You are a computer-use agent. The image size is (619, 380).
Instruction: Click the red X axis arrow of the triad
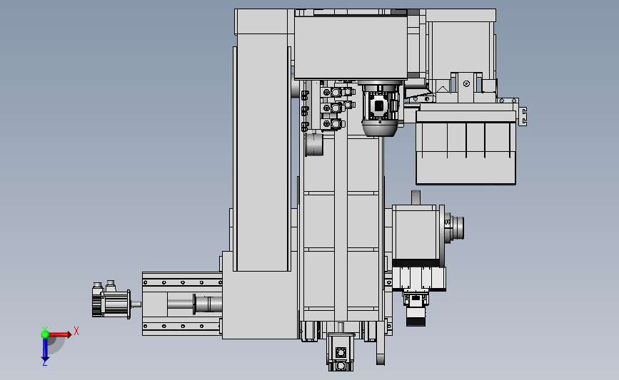(60, 334)
